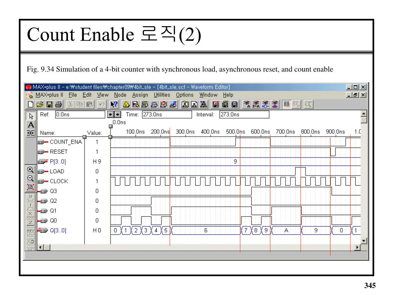The width and height of the screenshot is (393, 295).
Task: Click the four-squares grid toolbar icon
Action: (287, 104)
